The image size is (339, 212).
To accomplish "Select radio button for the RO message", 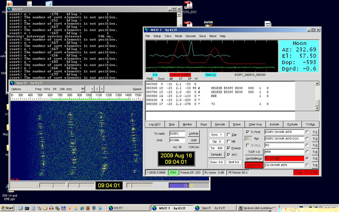I will (307, 145).
